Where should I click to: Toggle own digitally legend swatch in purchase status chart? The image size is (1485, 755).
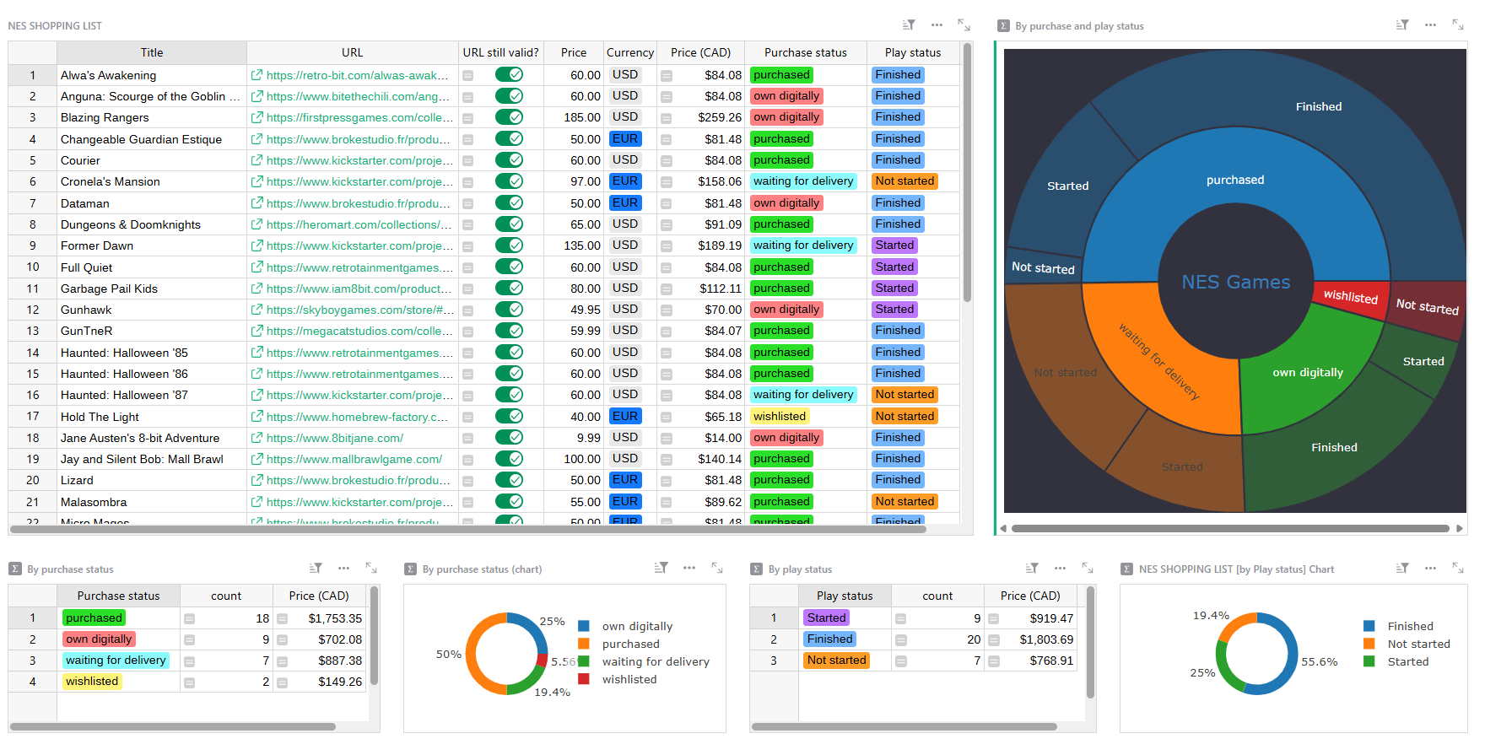tap(583, 626)
